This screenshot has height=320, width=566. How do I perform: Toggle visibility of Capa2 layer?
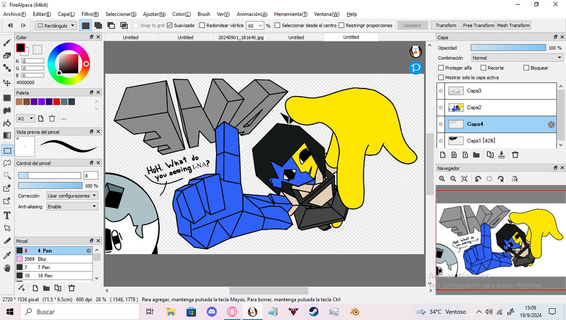click(x=441, y=108)
